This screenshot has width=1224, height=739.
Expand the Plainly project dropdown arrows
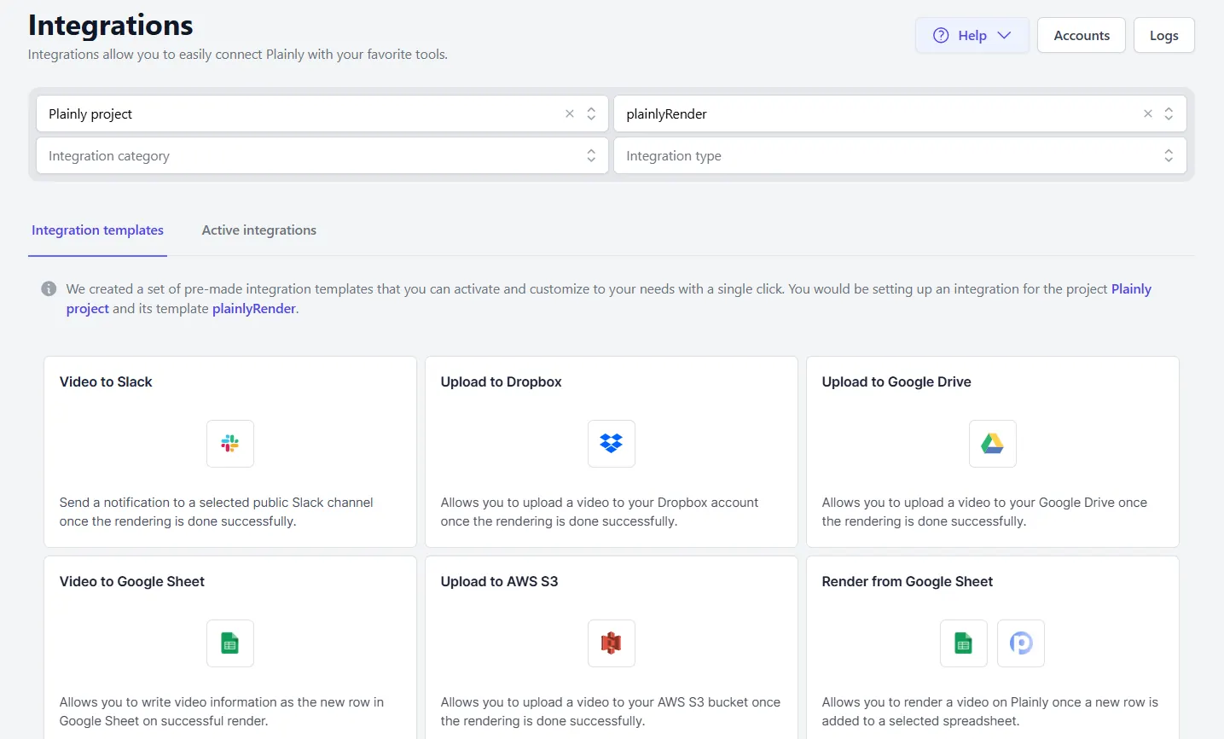tap(591, 113)
